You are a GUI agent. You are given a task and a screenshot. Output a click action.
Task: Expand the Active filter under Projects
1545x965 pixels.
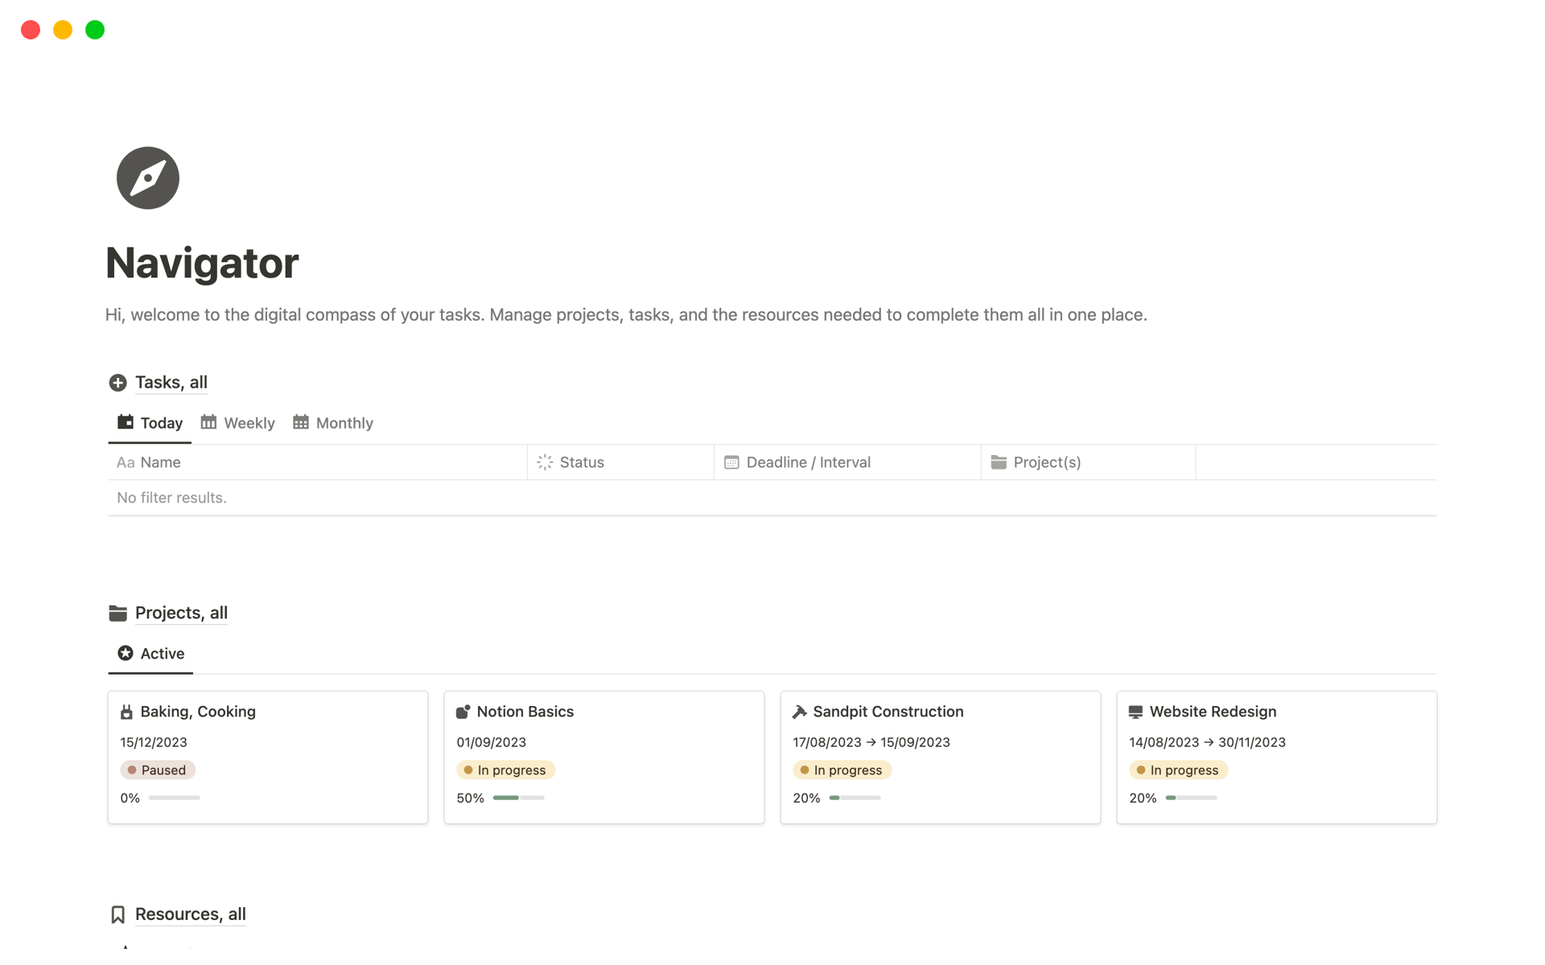click(x=161, y=653)
